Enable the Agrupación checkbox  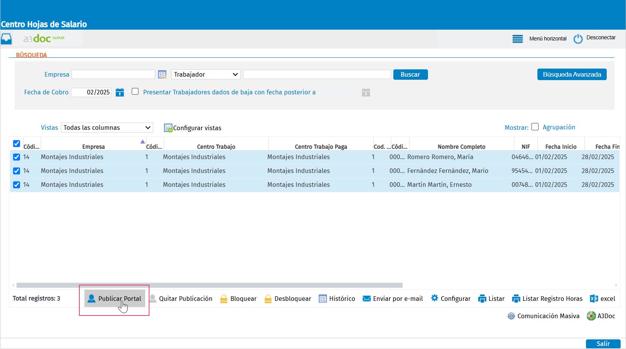[535, 127]
